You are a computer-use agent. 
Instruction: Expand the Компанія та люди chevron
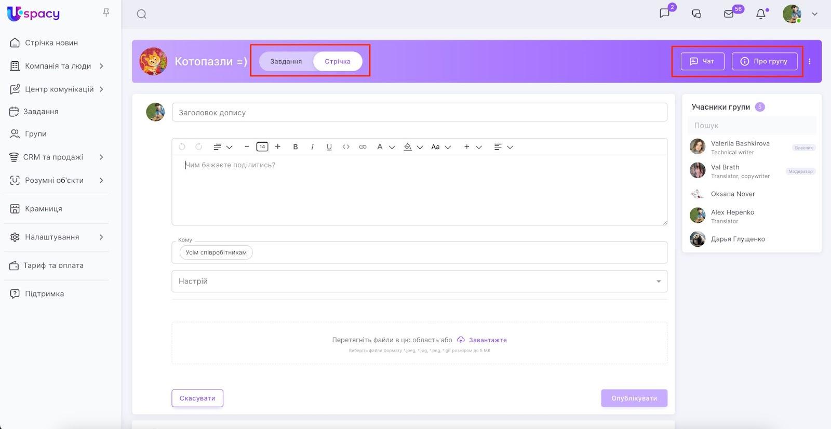tap(101, 66)
